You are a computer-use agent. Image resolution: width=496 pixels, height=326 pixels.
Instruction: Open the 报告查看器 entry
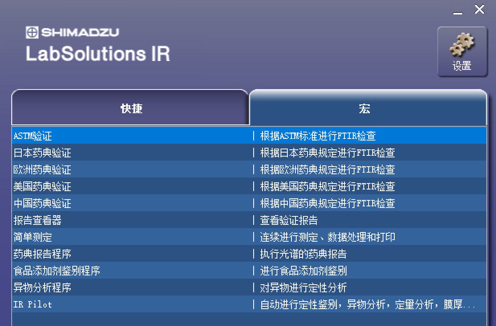point(249,220)
